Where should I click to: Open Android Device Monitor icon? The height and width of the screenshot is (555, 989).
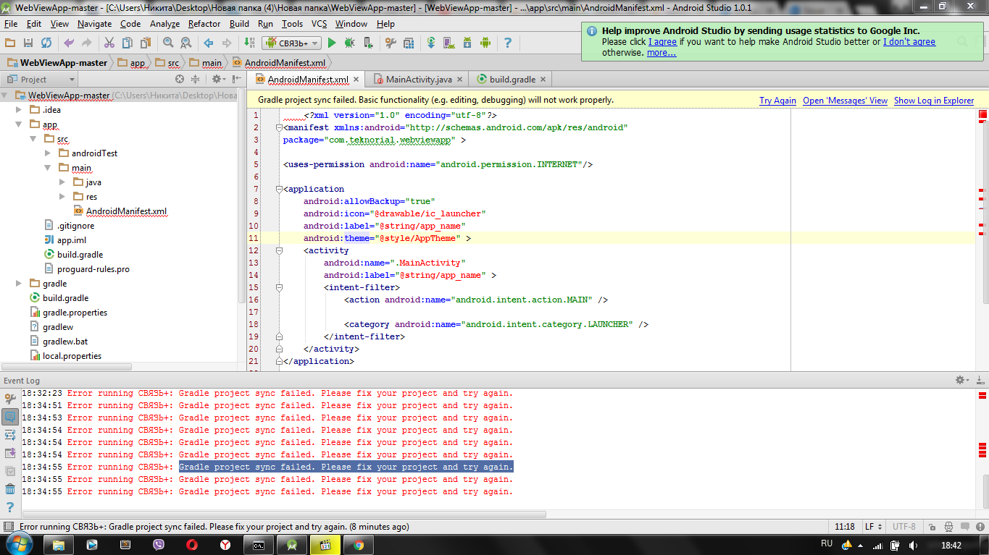click(485, 43)
